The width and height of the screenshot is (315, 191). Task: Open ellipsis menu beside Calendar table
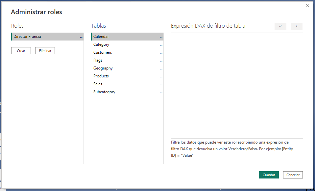tap(161, 37)
